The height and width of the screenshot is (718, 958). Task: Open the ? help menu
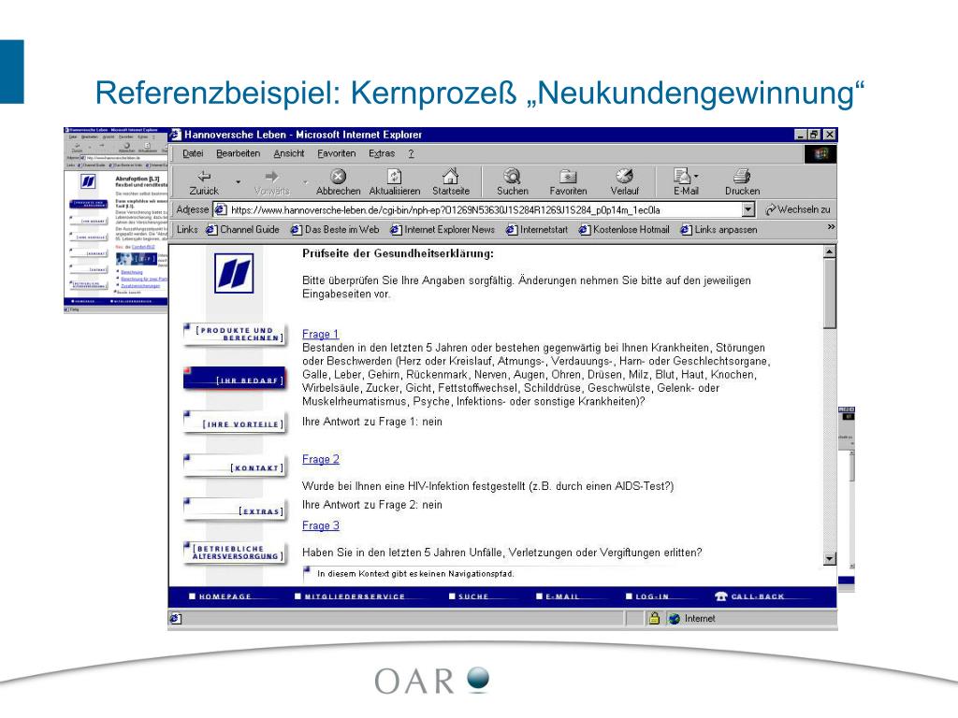[x=412, y=154]
